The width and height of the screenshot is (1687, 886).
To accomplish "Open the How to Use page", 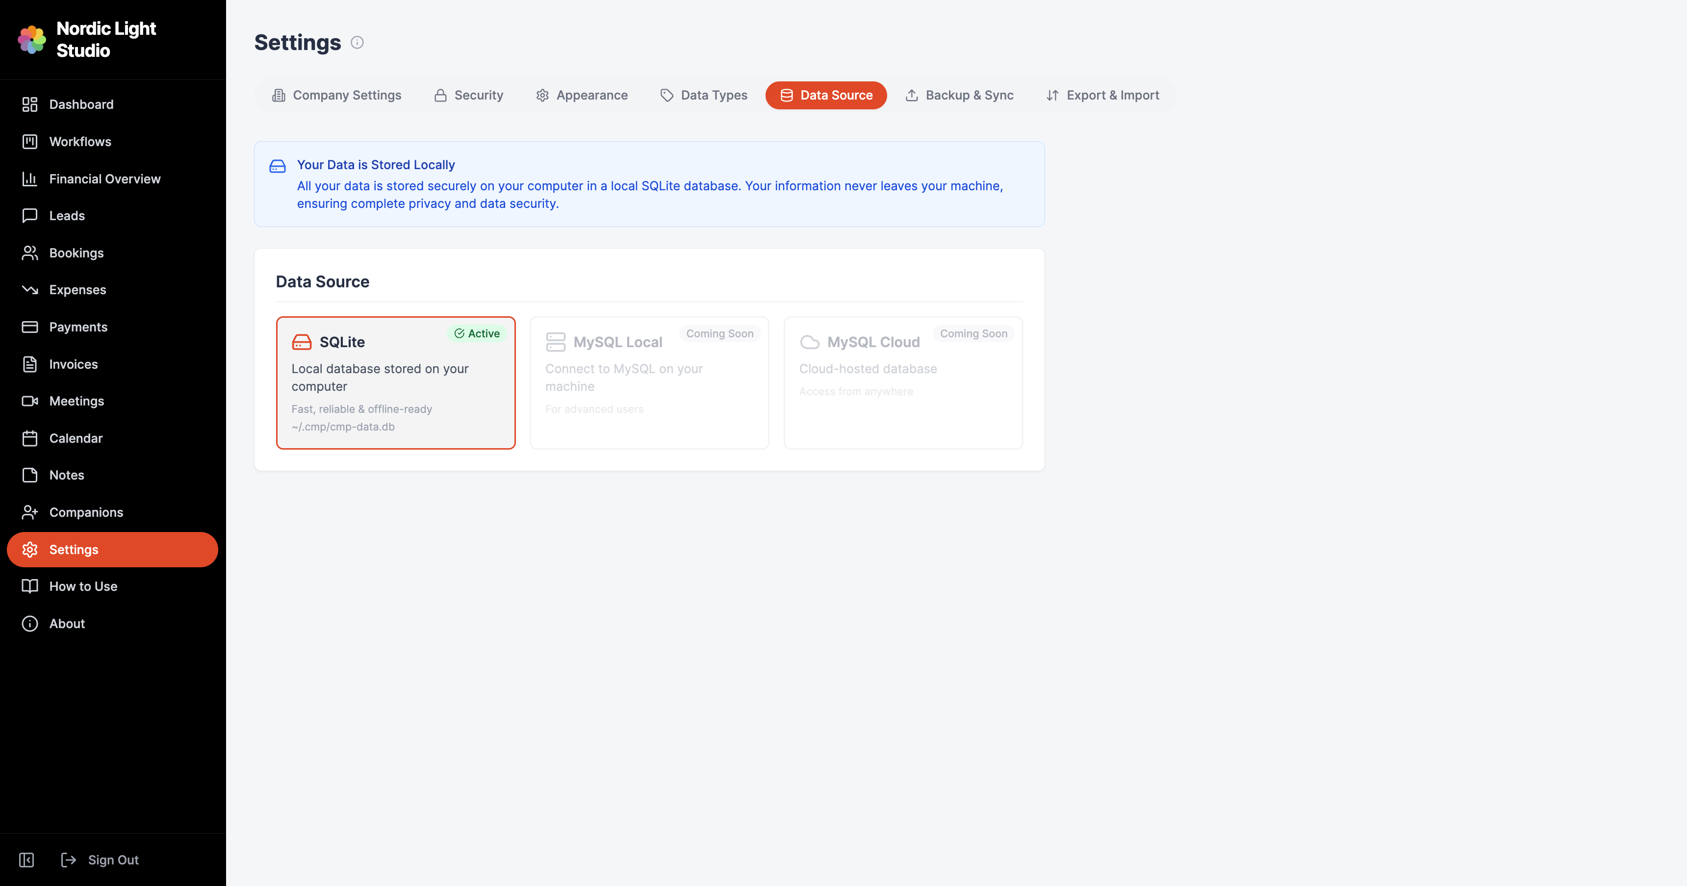I will (x=83, y=586).
